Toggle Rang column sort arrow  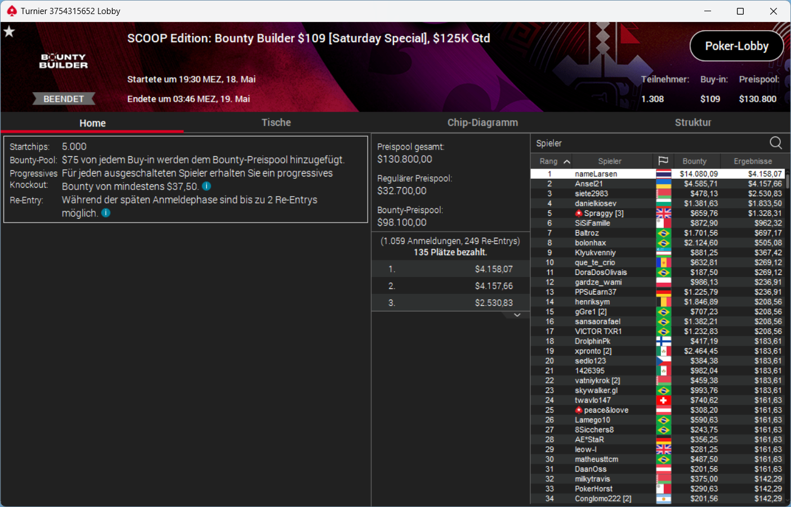(x=567, y=161)
